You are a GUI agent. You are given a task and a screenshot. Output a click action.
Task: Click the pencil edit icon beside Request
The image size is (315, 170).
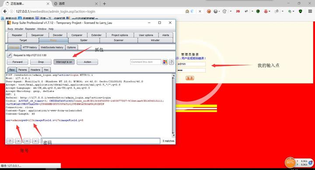(x=9, y=55)
